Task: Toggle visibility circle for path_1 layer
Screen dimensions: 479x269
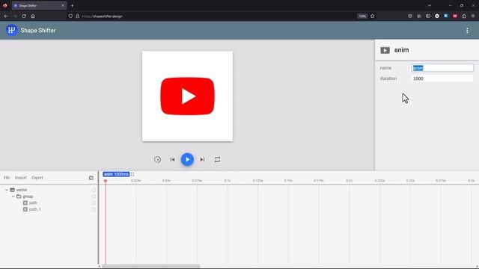Action: point(94,209)
